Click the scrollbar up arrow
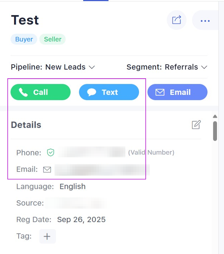The width and height of the screenshot is (224, 254). point(215,116)
